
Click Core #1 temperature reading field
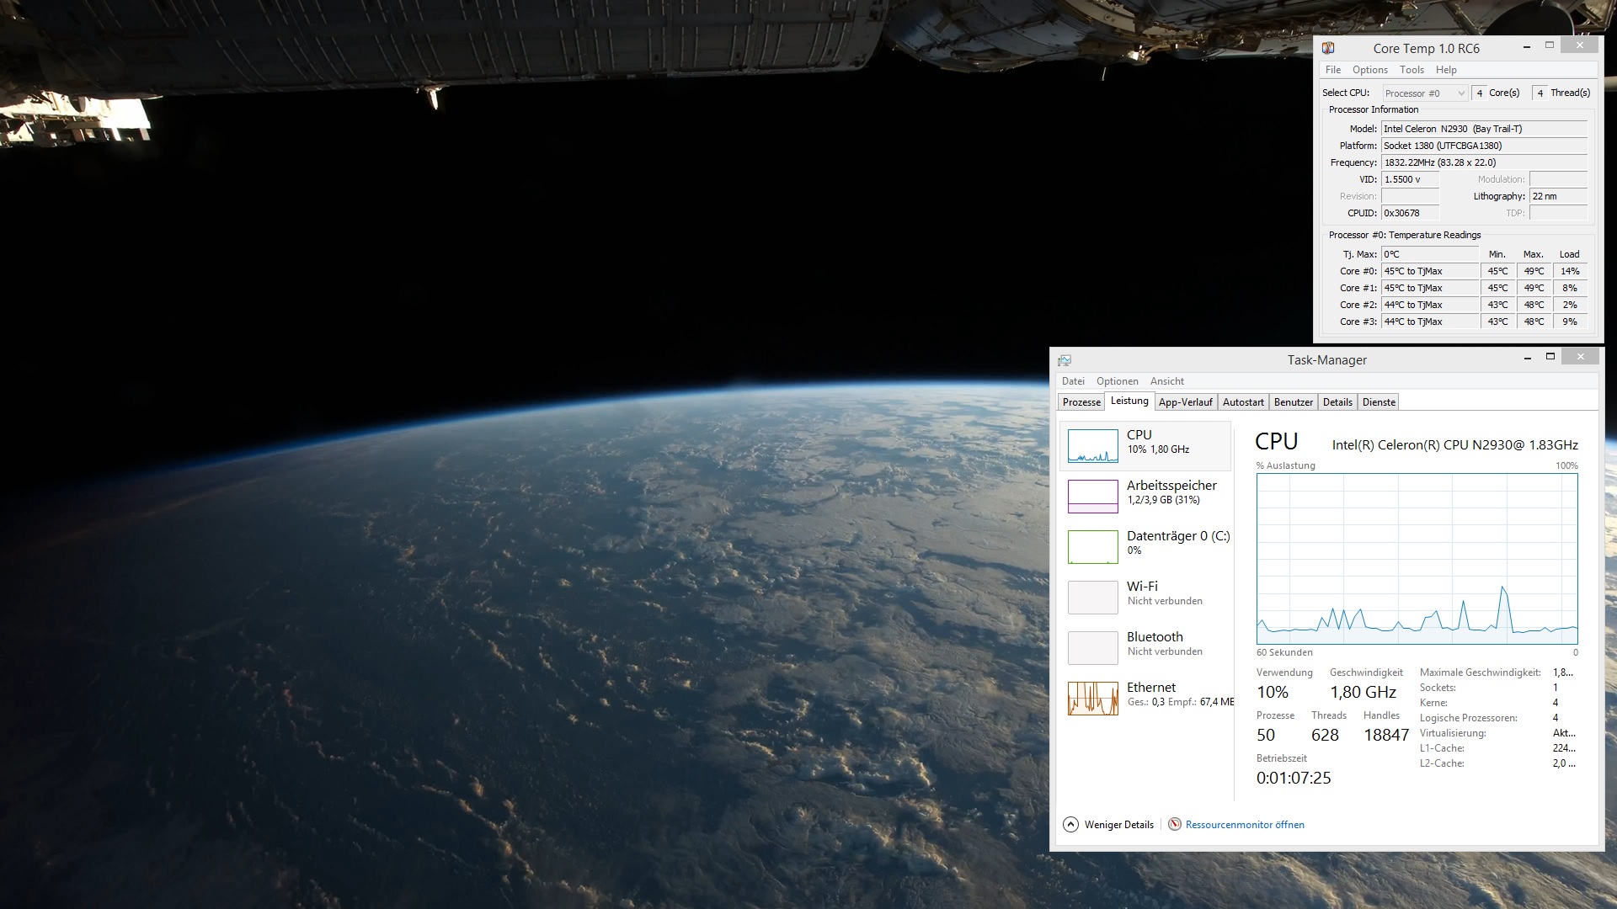(x=1430, y=288)
